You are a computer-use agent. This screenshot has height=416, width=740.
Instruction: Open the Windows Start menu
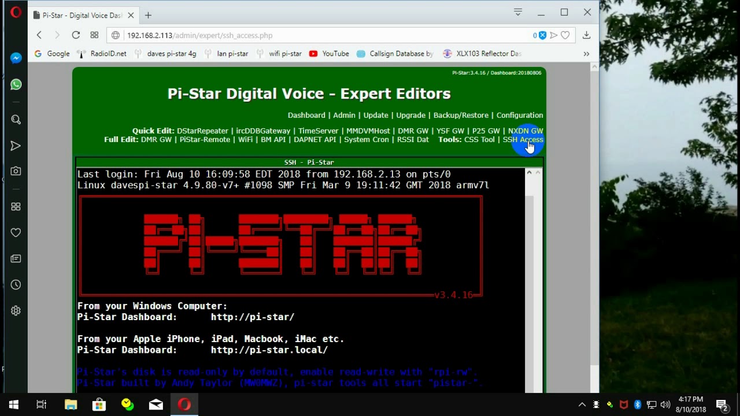click(x=14, y=404)
